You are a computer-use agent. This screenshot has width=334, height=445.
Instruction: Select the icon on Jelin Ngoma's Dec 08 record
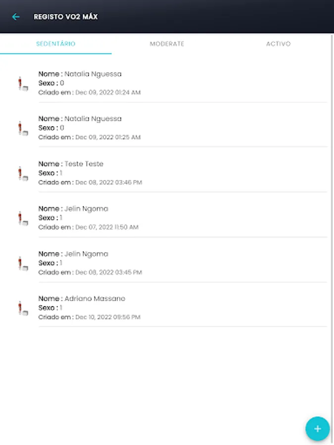(22, 263)
